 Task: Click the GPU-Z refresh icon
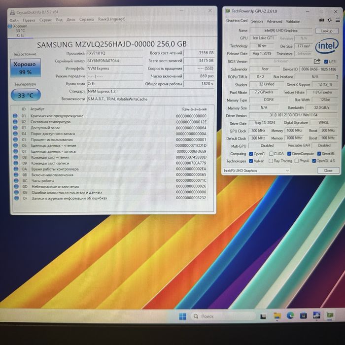coord(329,20)
